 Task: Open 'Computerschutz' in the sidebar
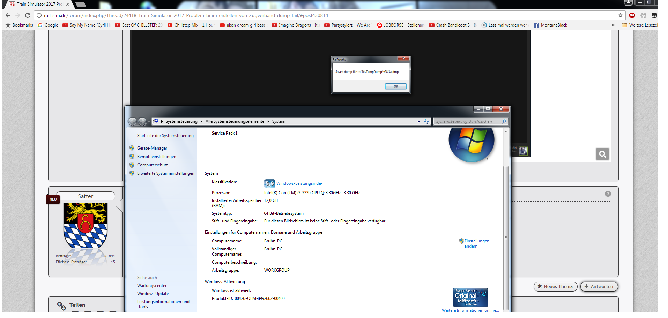click(153, 165)
